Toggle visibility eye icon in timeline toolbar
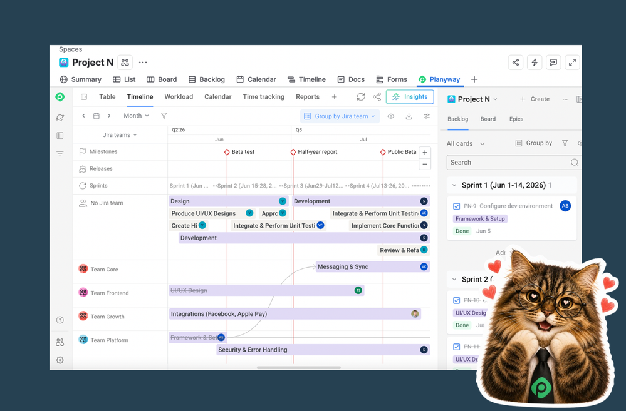The image size is (626, 411). coord(391,116)
